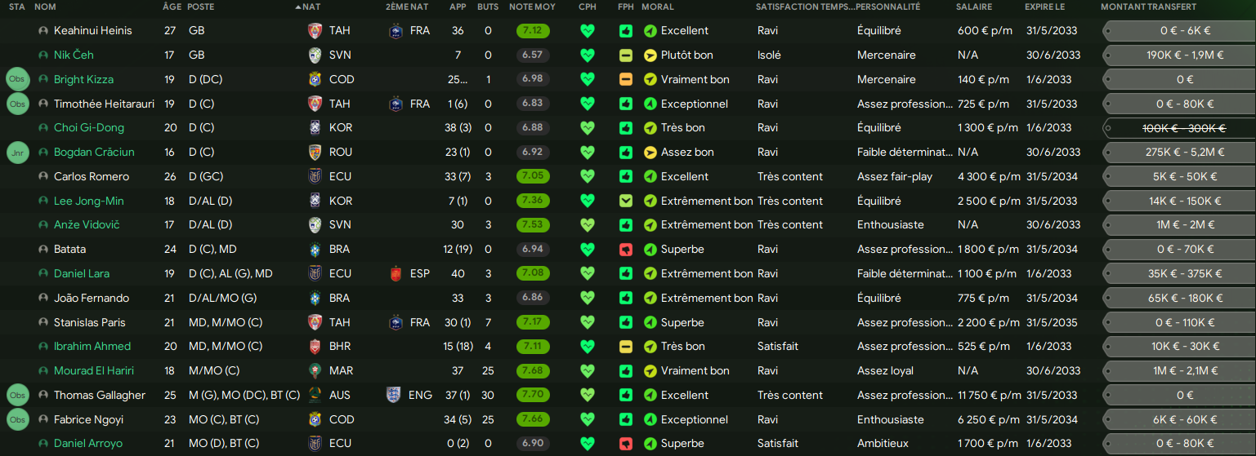The width and height of the screenshot is (1256, 456).
Task: Click the SALAIRE column header
Action: [974, 7]
